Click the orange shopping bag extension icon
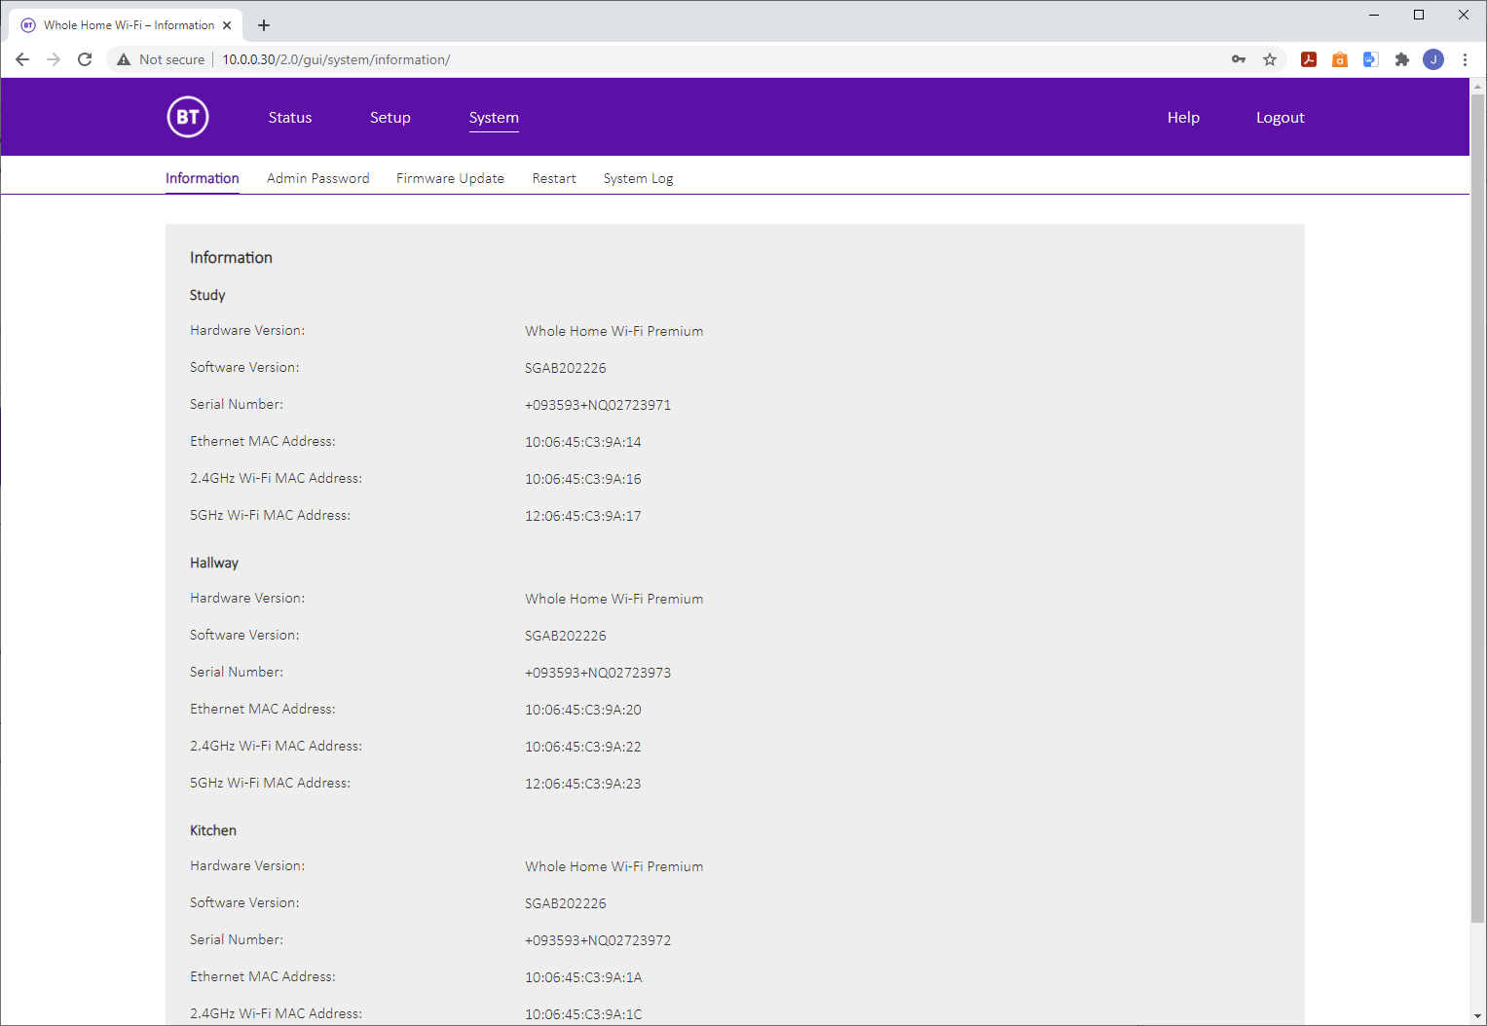The height and width of the screenshot is (1026, 1487). point(1340,59)
